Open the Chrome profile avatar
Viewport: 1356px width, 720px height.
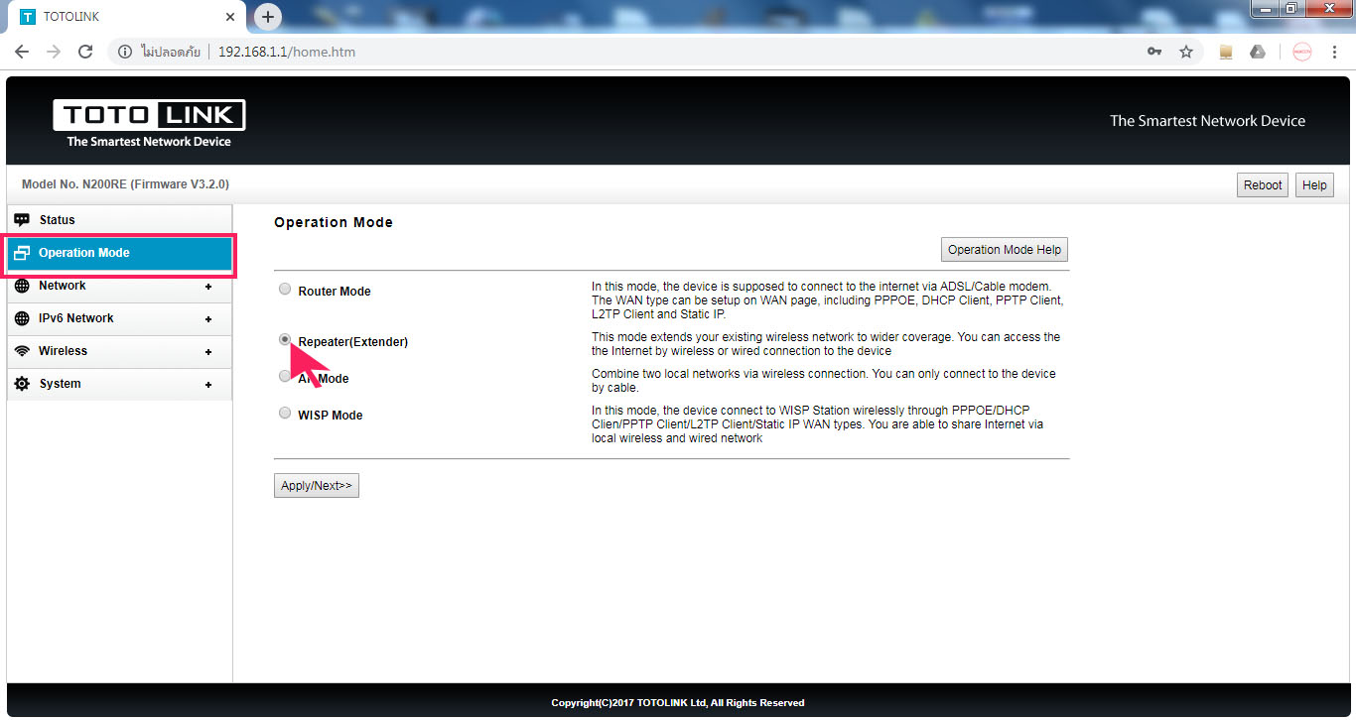(1302, 52)
